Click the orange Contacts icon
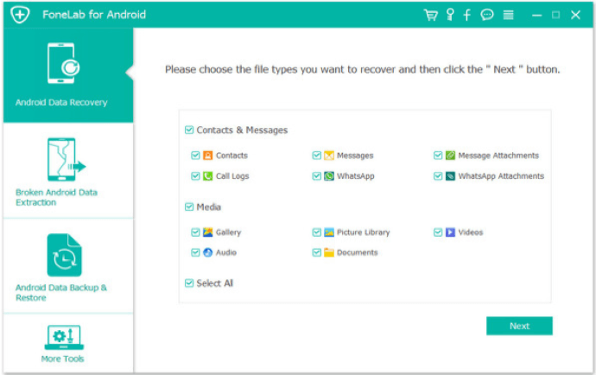This screenshot has width=596, height=375. (207, 156)
